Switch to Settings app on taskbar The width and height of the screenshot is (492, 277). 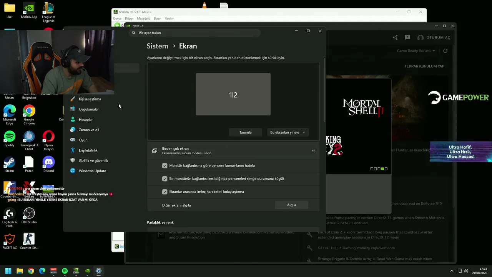pos(98,271)
